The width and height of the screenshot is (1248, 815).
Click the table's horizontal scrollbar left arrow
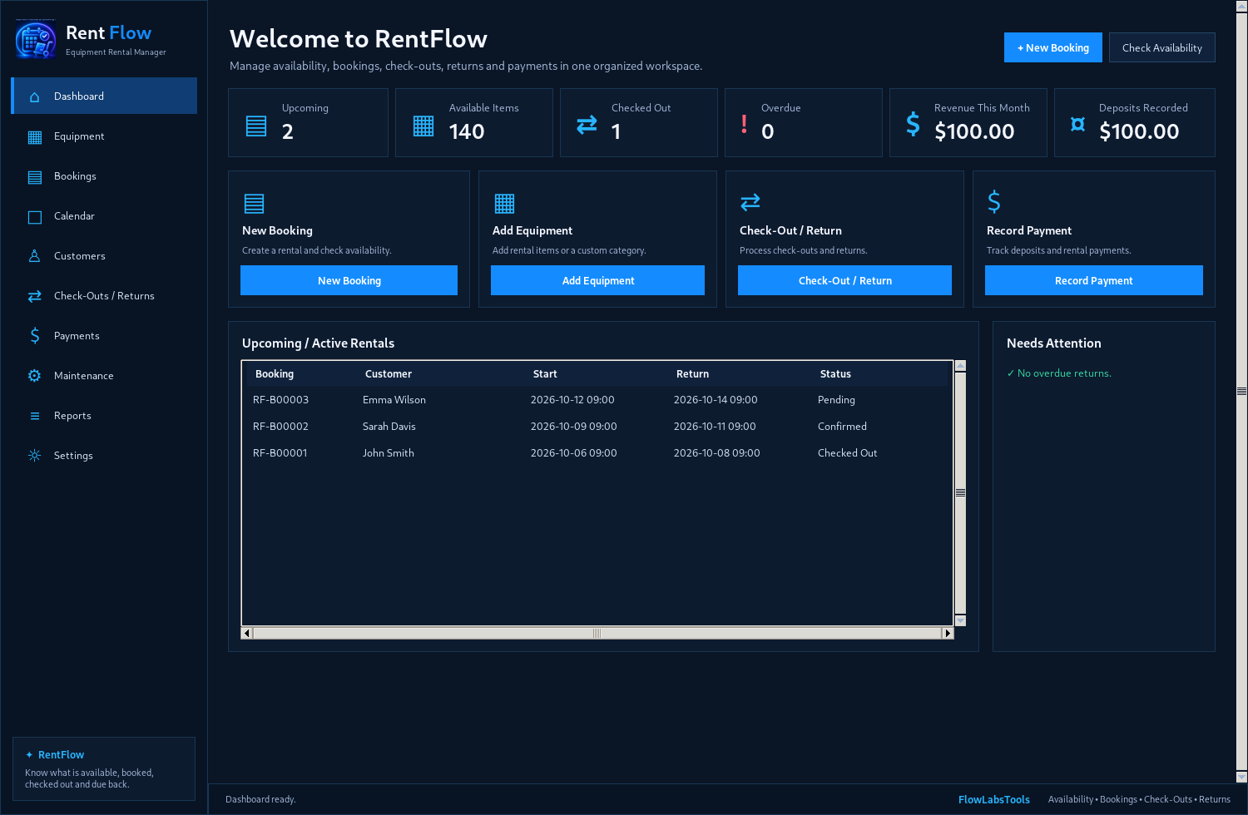click(246, 633)
